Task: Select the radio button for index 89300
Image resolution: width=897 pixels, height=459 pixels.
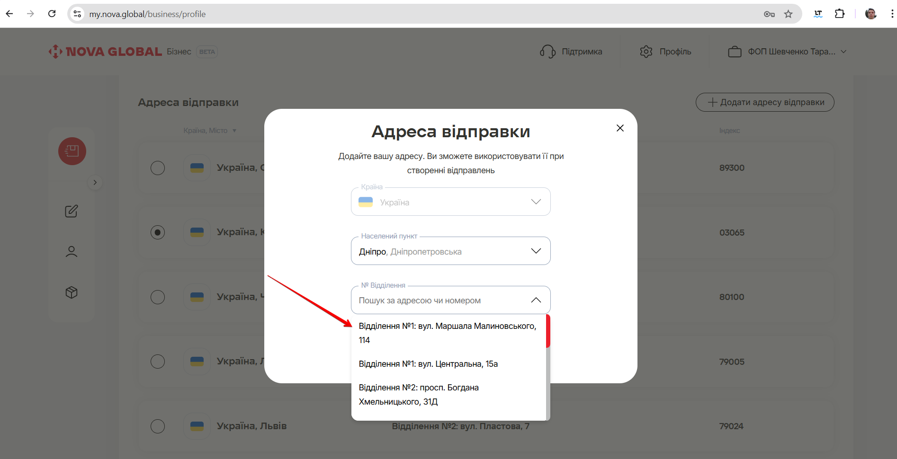Action: click(x=158, y=168)
